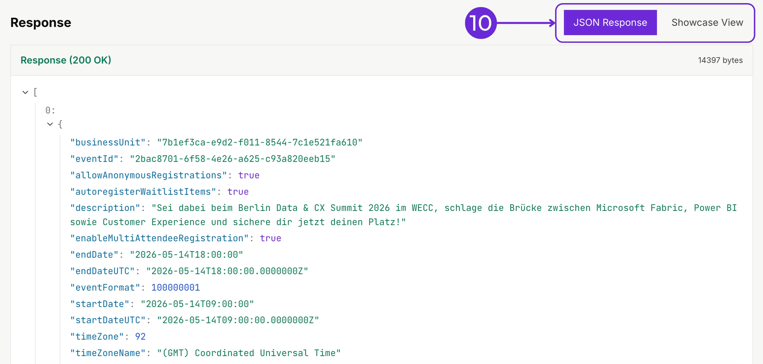Screen dimensions: 763x364
Task: Click the timeZone value 92
Action: click(x=140, y=337)
